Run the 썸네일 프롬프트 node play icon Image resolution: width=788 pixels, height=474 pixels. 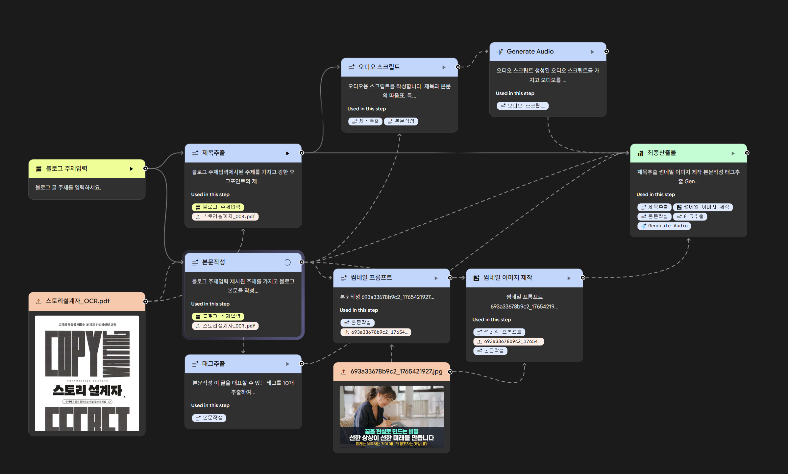[x=436, y=278]
